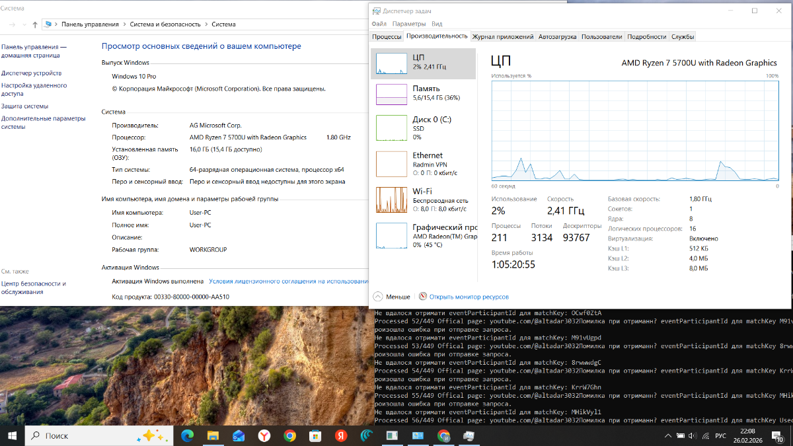The width and height of the screenshot is (793, 446).
Task: Switch to the Процессы tab
Action: [387, 37]
